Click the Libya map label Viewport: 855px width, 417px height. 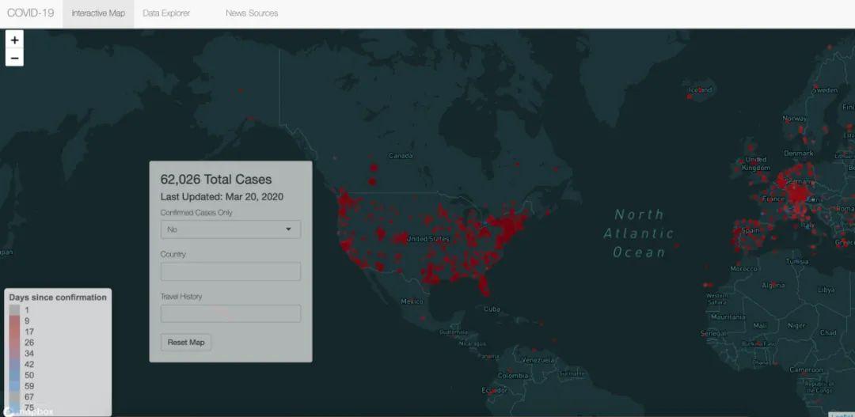click(826, 290)
